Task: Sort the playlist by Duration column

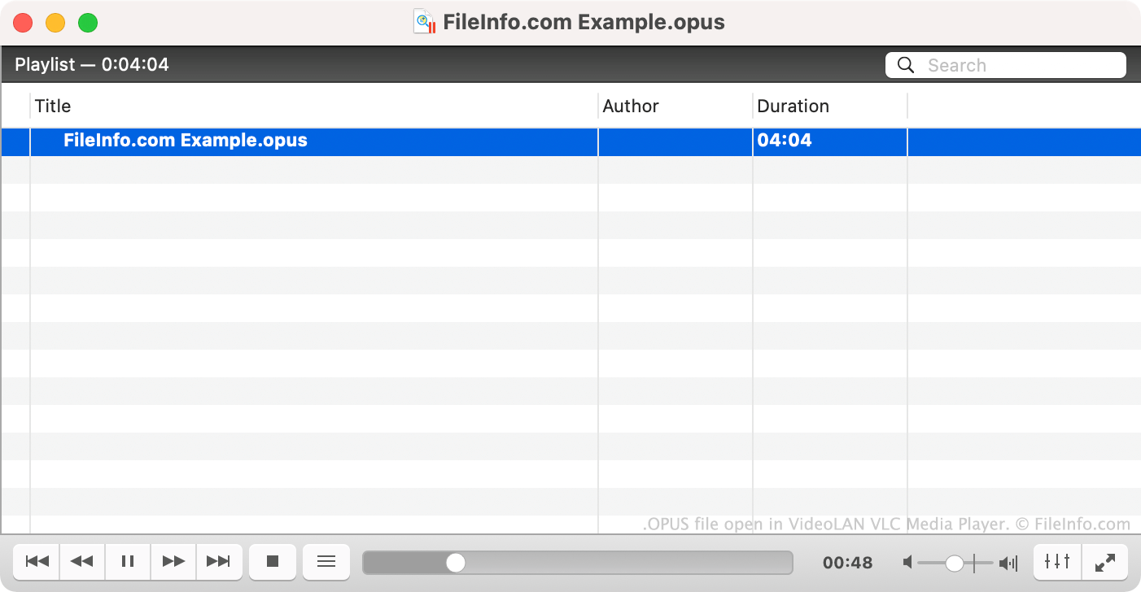Action: click(828, 106)
